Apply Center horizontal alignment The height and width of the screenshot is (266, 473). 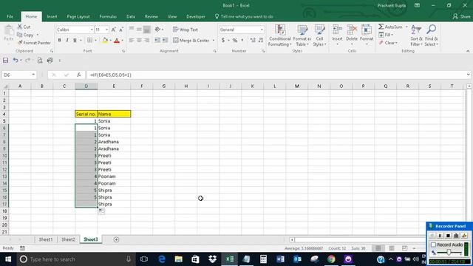coord(139,40)
